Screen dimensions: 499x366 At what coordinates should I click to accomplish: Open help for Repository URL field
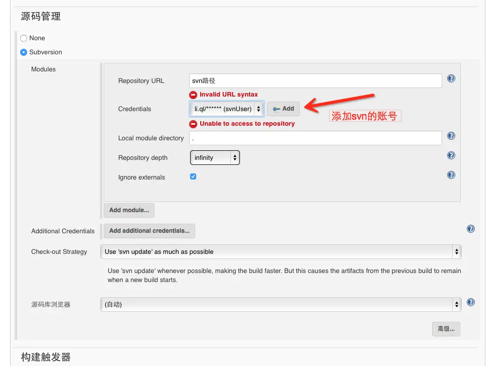[451, 78]
